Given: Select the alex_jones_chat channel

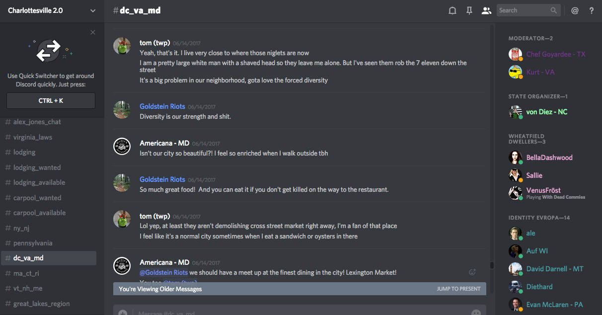Looking at the screenshot, I should 37,122.
